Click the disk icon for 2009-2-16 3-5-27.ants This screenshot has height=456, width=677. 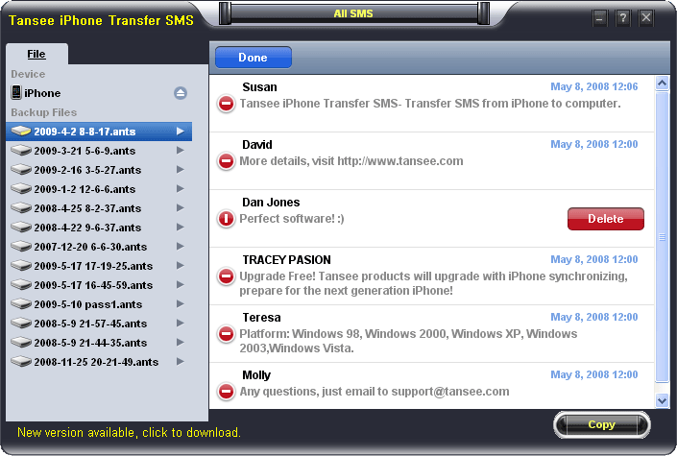click(x=21, y=169)
